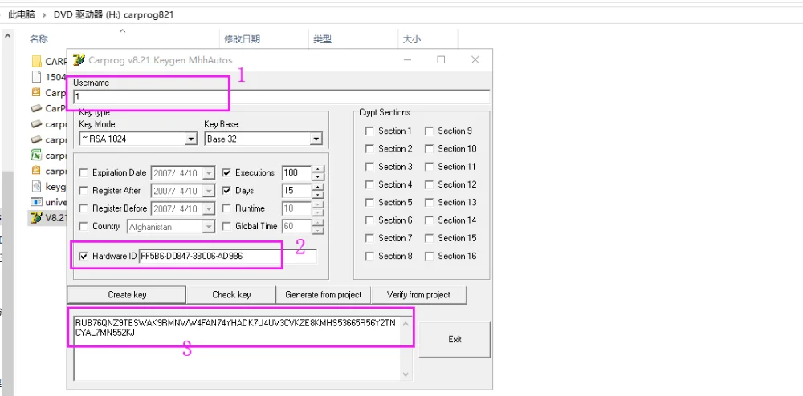The height and width of the screenshot is (396, 803).
Task: Open the Expiration Date date picker dropdown
Action: click(209, 173)
